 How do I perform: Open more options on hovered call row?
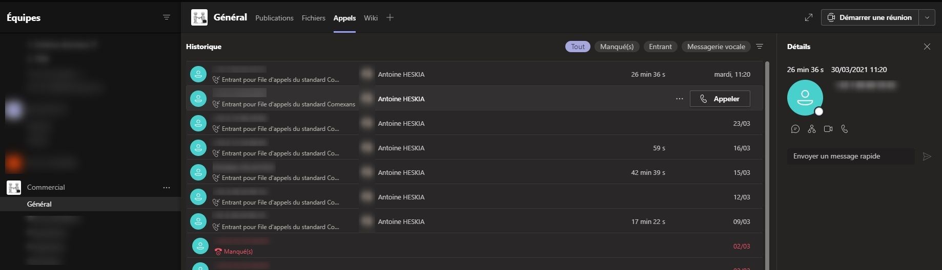pyautogui.click(x=680, y=99)
